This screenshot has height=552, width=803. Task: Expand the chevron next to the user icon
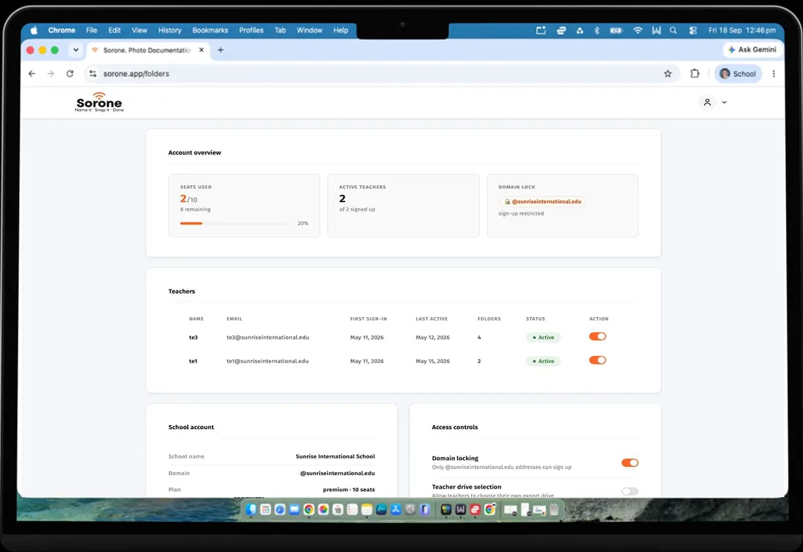click(x=724, y=103)
